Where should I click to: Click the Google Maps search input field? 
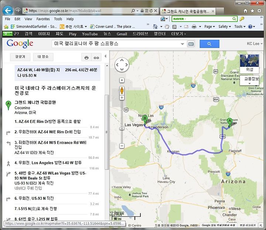(x=117, y=44)
